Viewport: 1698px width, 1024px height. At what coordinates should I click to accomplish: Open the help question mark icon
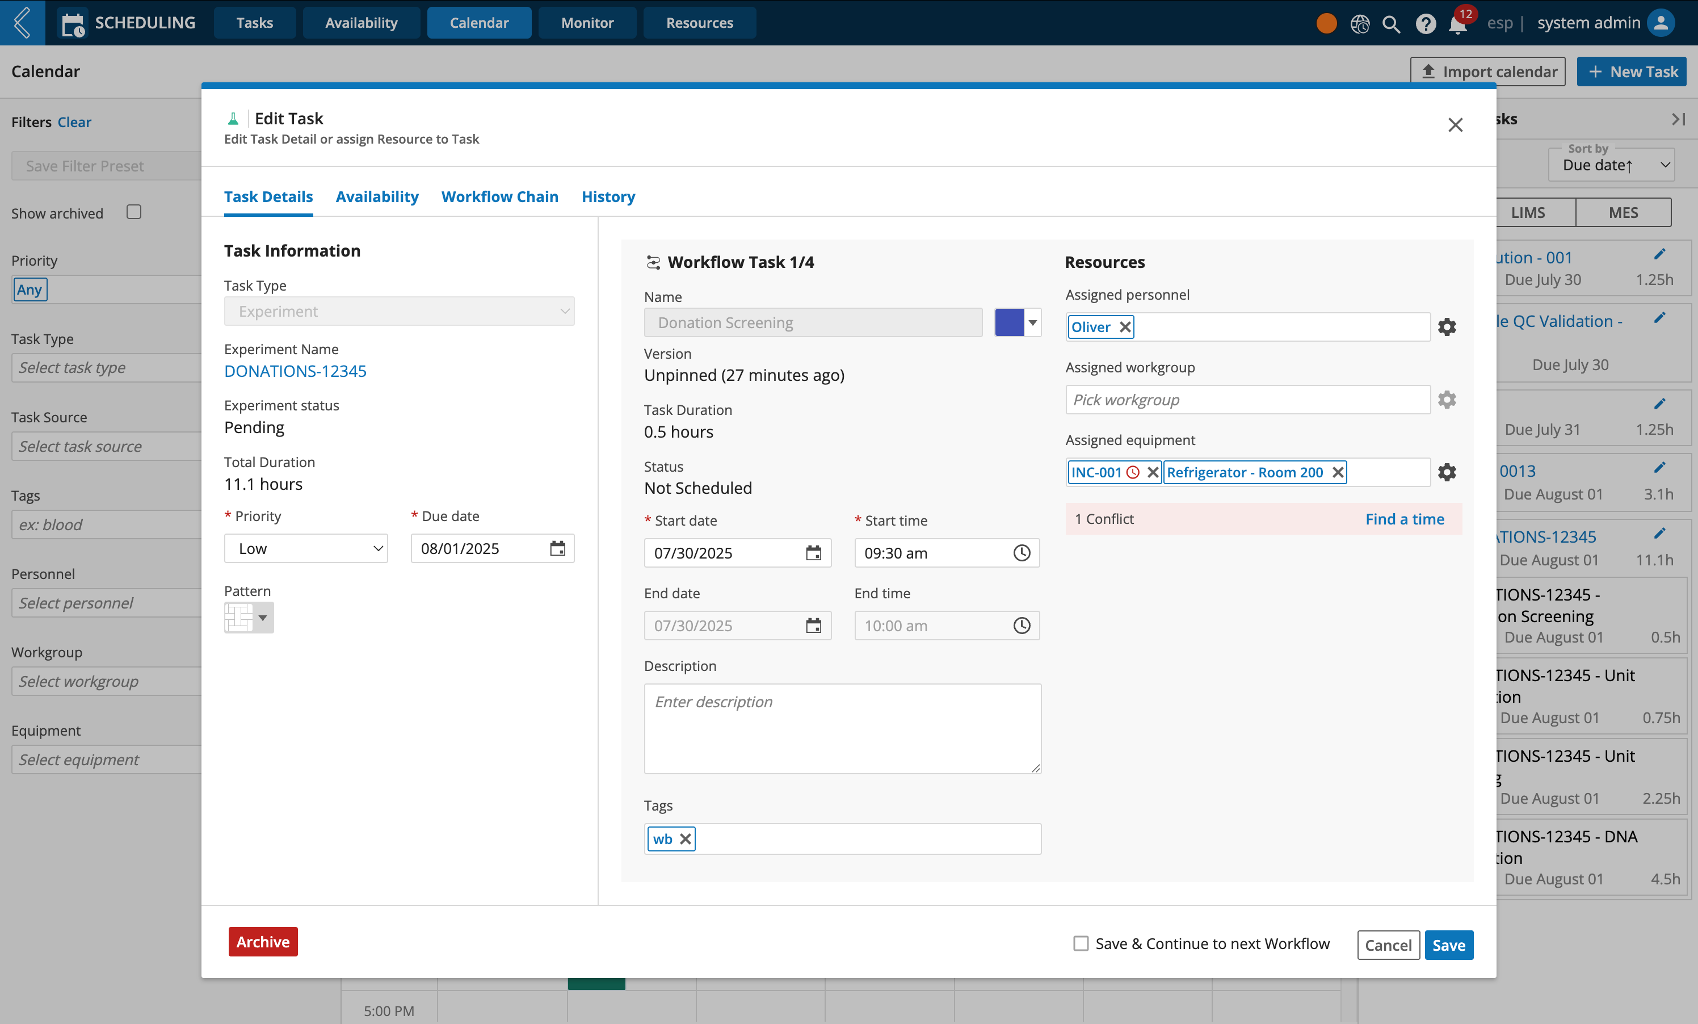pos(1425,24)
